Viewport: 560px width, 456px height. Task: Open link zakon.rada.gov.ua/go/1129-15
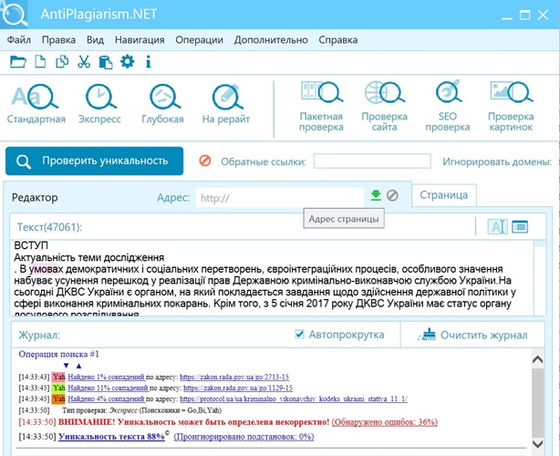[x=238, y=388]
